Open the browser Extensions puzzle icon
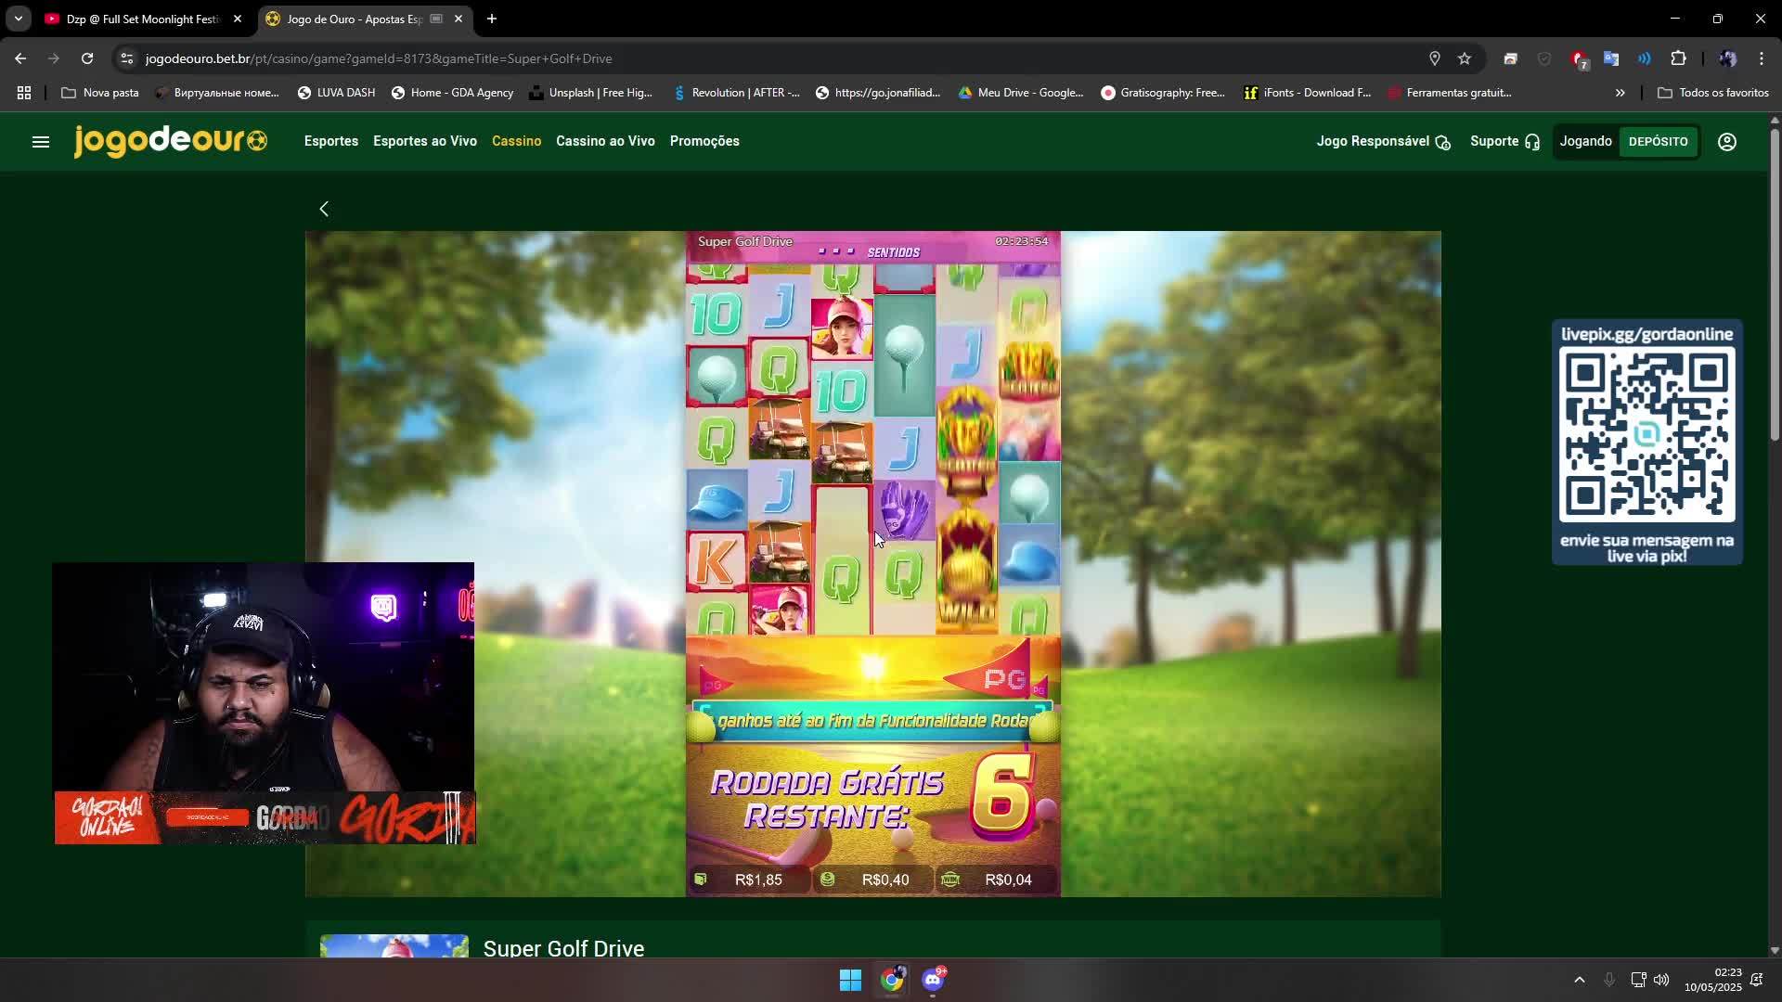Screen dimensions: 1782x1002 (1678, 58)
